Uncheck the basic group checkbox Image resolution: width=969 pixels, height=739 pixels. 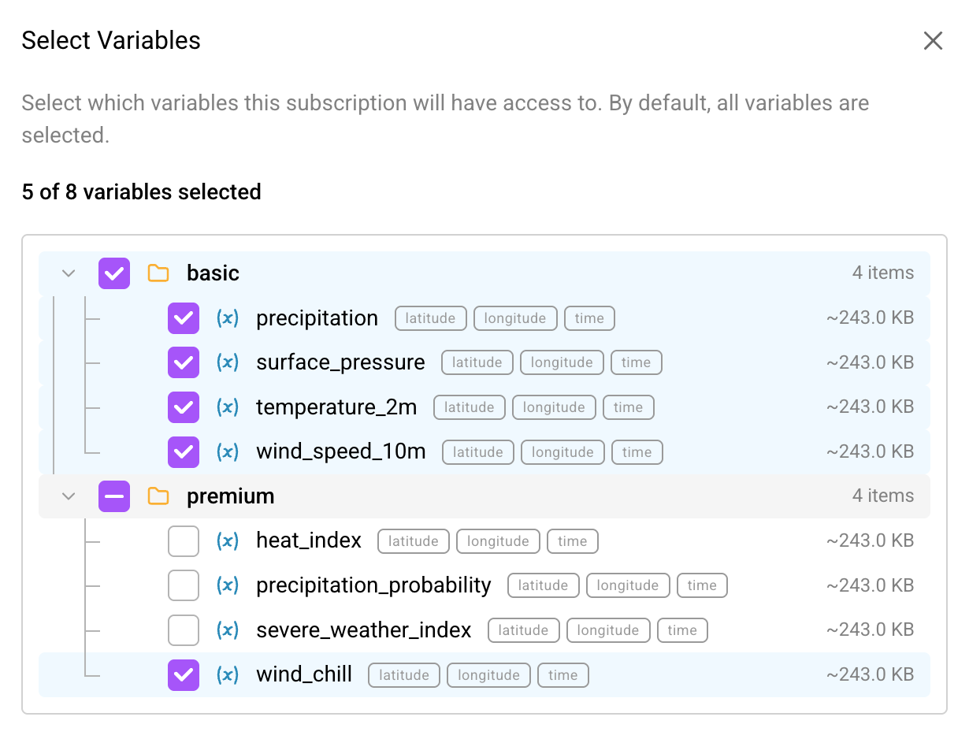pos(114,273)
